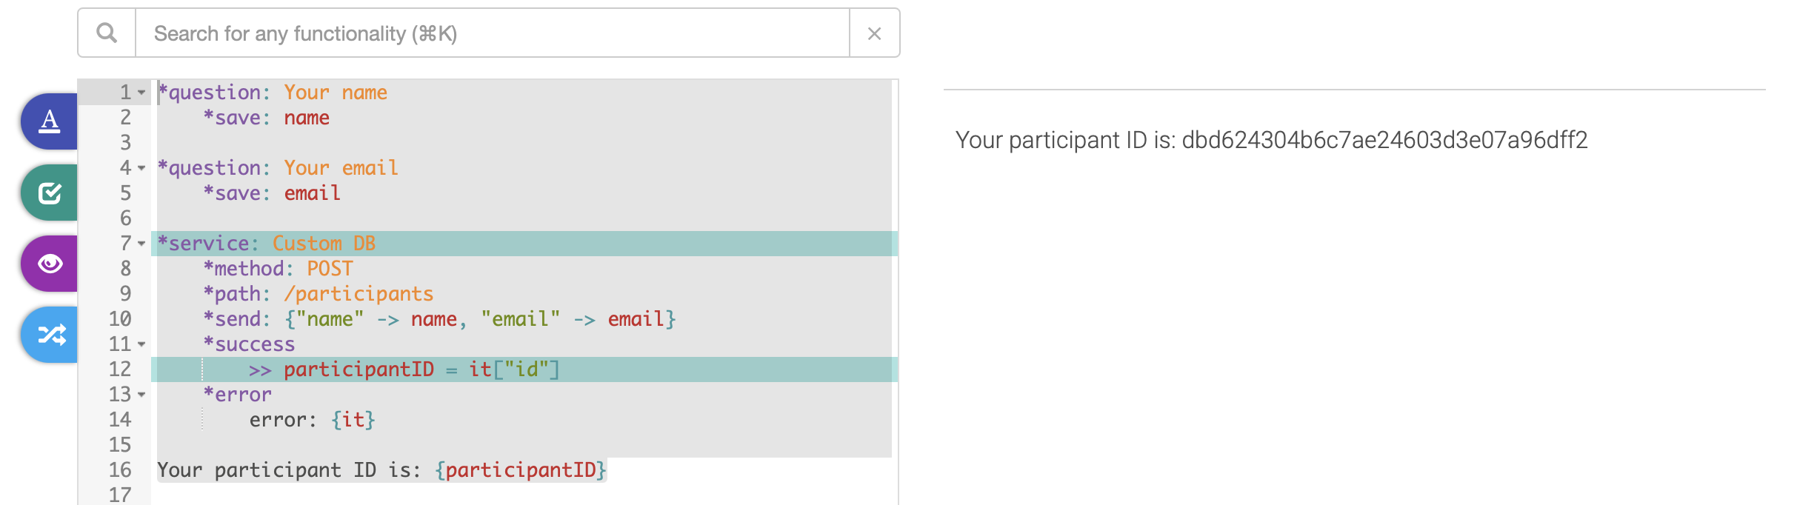1797x505 pixels.
Task: Click the magnifying glass search icon
Action: pyautogui.click(x=107, y=33)
